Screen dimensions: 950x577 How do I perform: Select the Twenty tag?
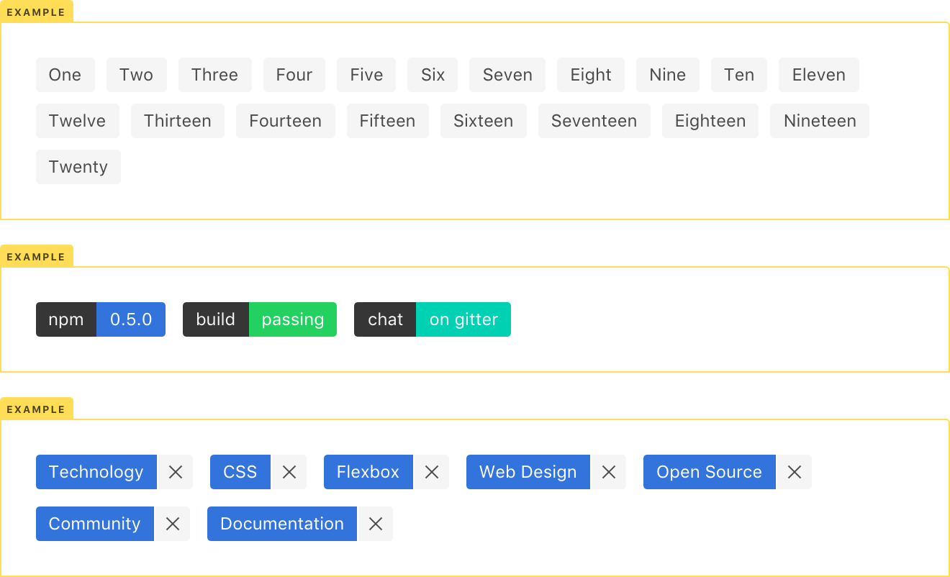(78, 167)
